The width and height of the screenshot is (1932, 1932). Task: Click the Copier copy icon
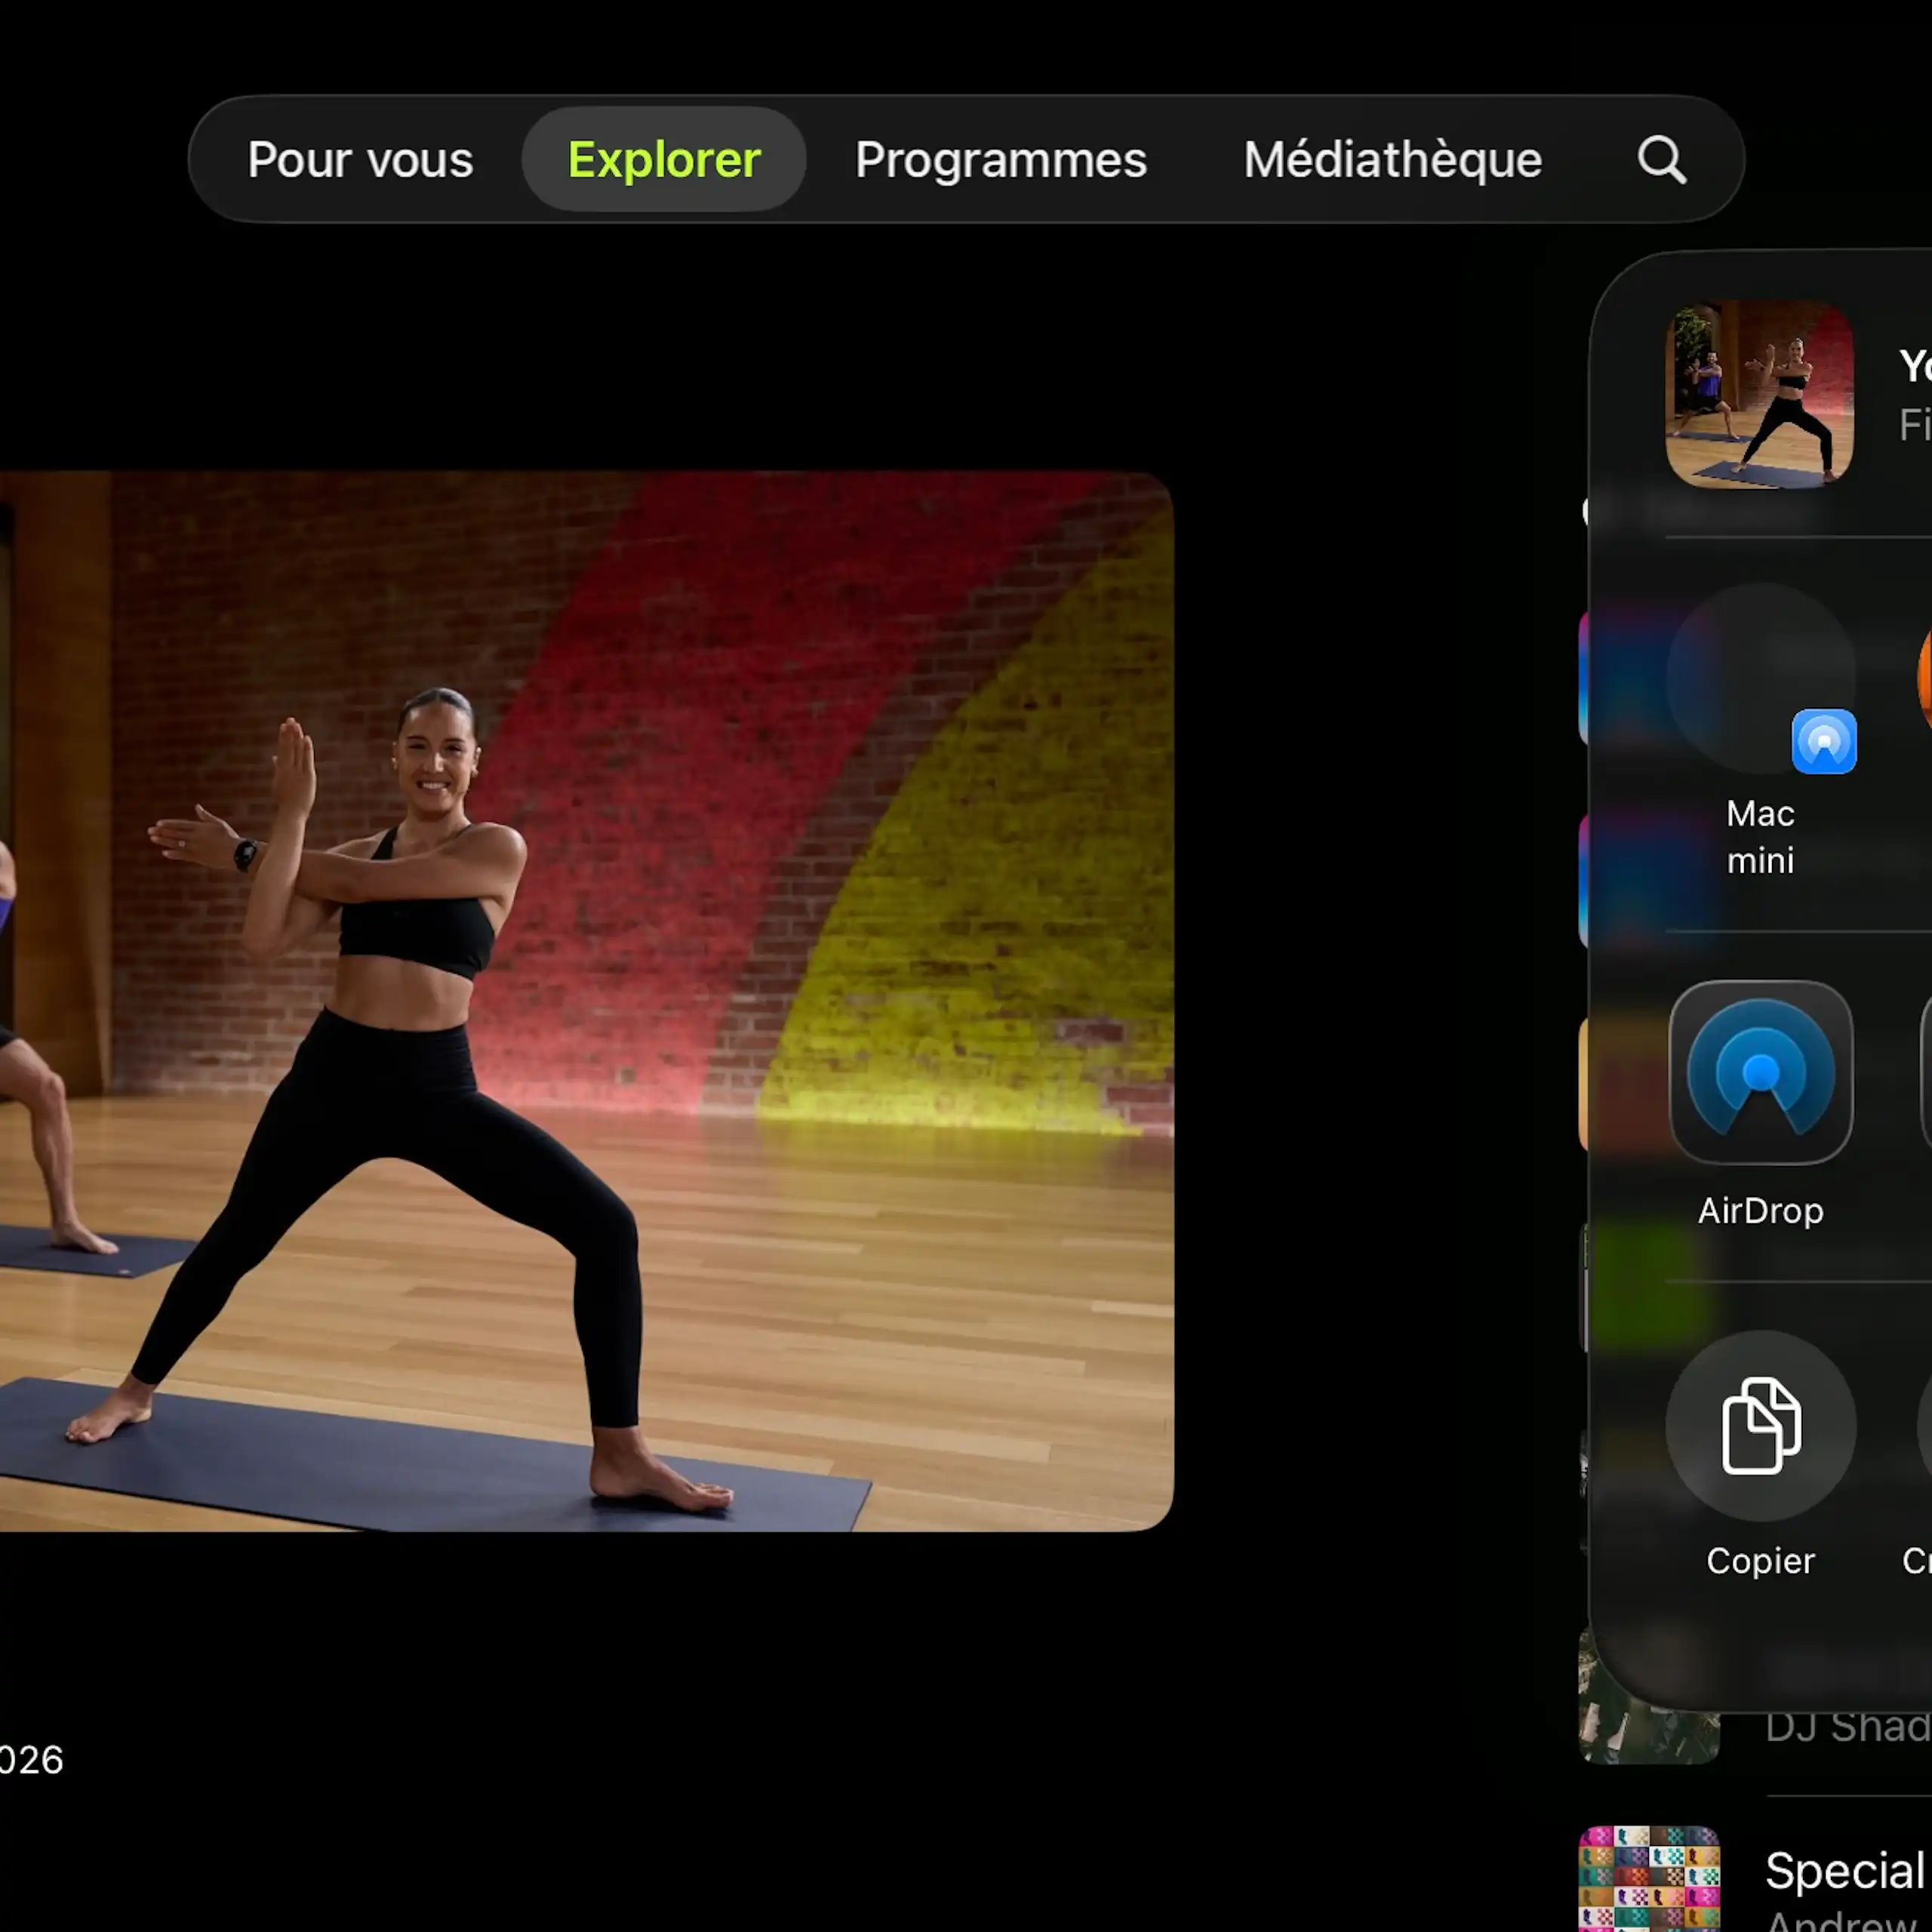1760,1425
